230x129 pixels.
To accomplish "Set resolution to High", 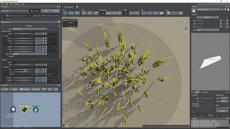I will click(103, 13).
